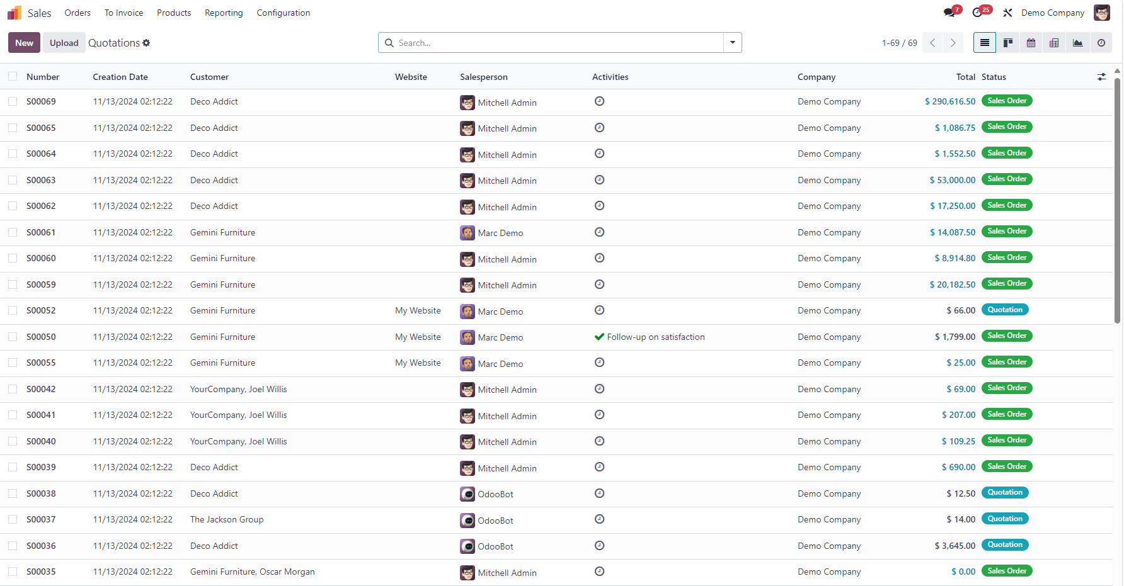Click the total $ 290,616.50
Screen dimensions: 1124x586
(x=950, y=101)
